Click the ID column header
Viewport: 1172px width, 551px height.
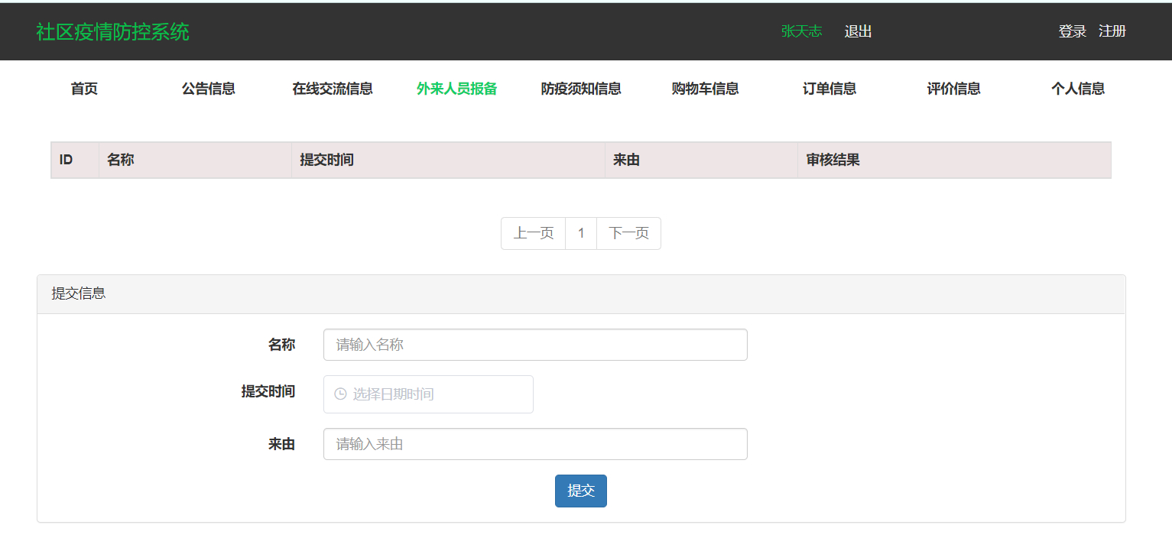click(x=75, y=160)
